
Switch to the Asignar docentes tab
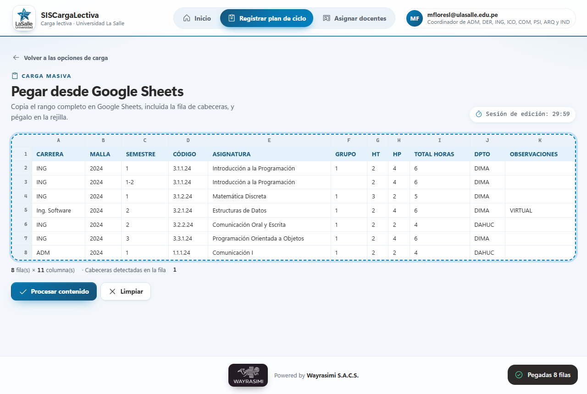tap(354, 18)
